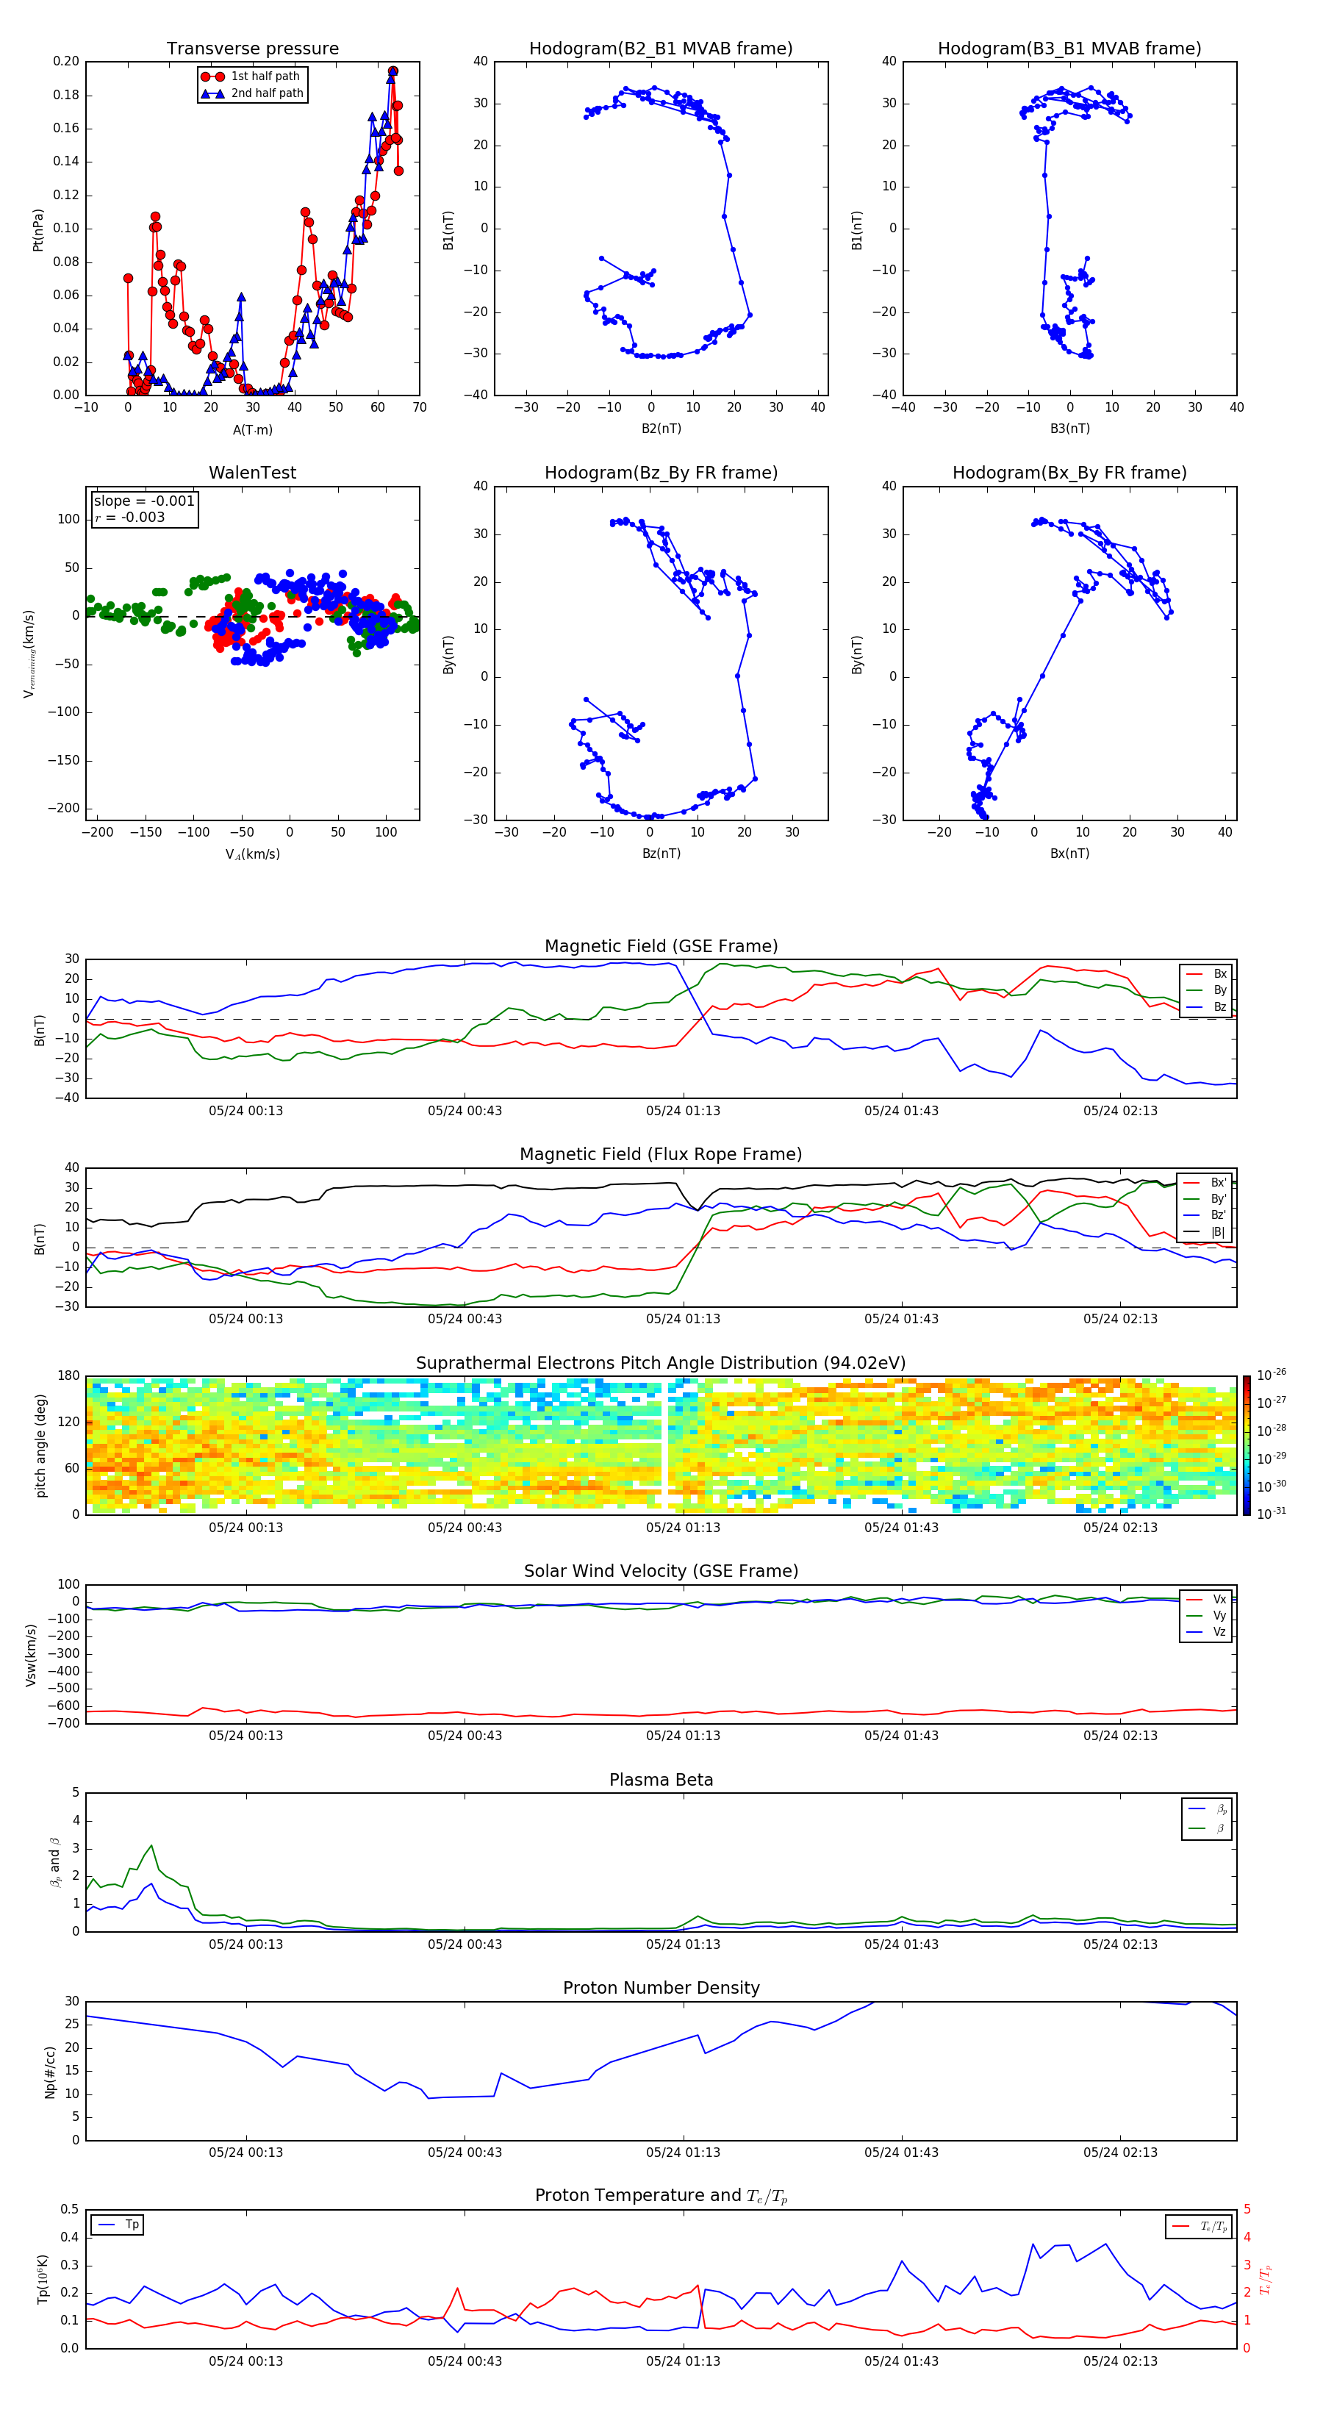Select the '2nd half path' legend entry
The width and height of the screenshot is (1323, 2426).
click(251, 93)
